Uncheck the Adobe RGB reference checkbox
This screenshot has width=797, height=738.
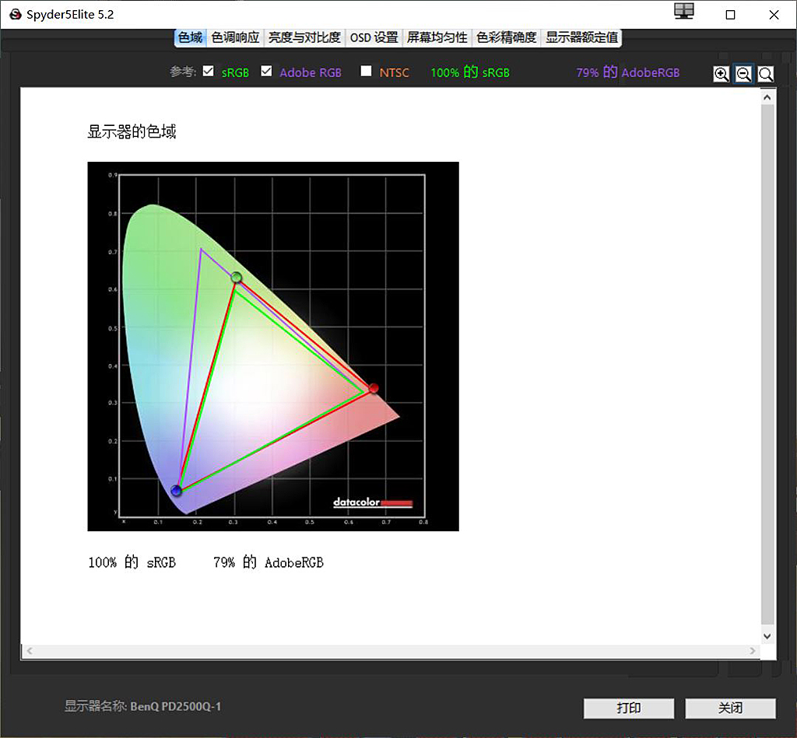[x=266, y=72]
